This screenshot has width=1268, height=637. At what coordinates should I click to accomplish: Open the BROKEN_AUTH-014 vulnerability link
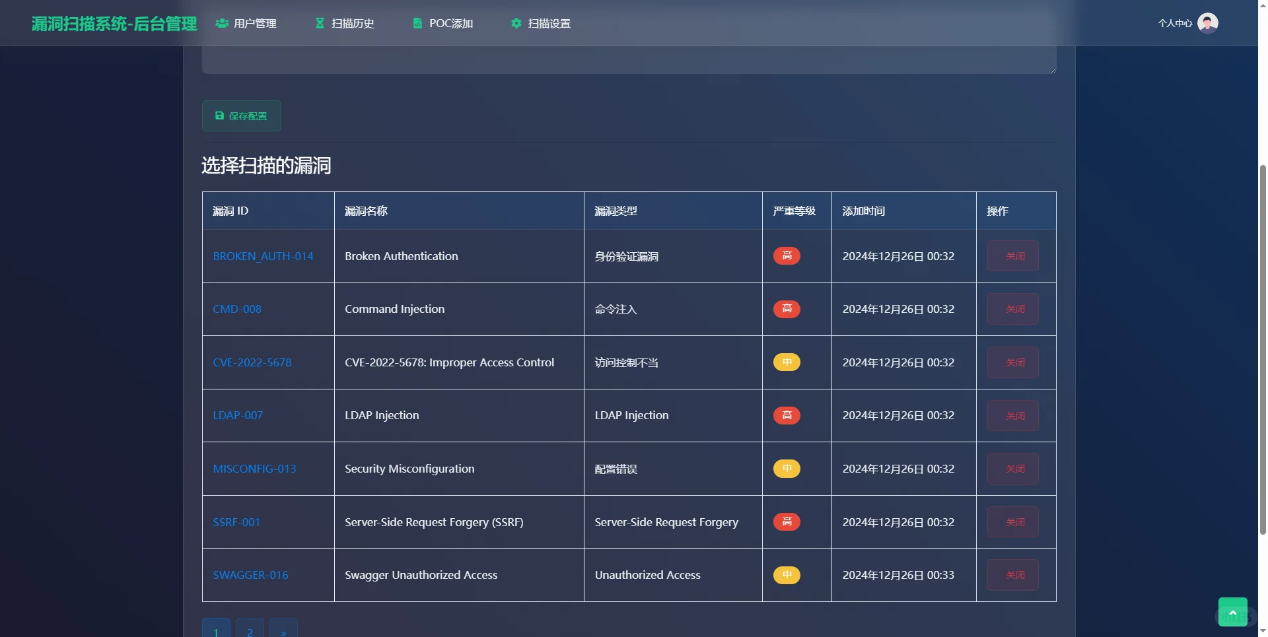[x=263, y=256]
